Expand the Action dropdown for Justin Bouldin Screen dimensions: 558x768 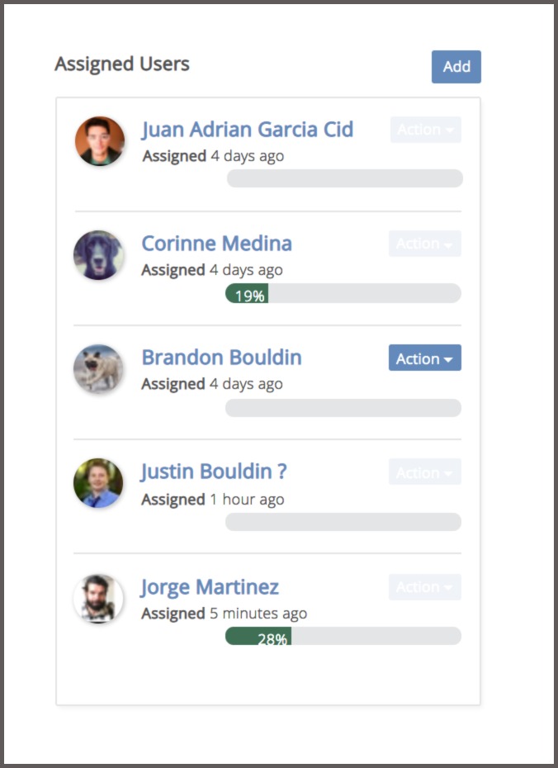click(425, 472)
